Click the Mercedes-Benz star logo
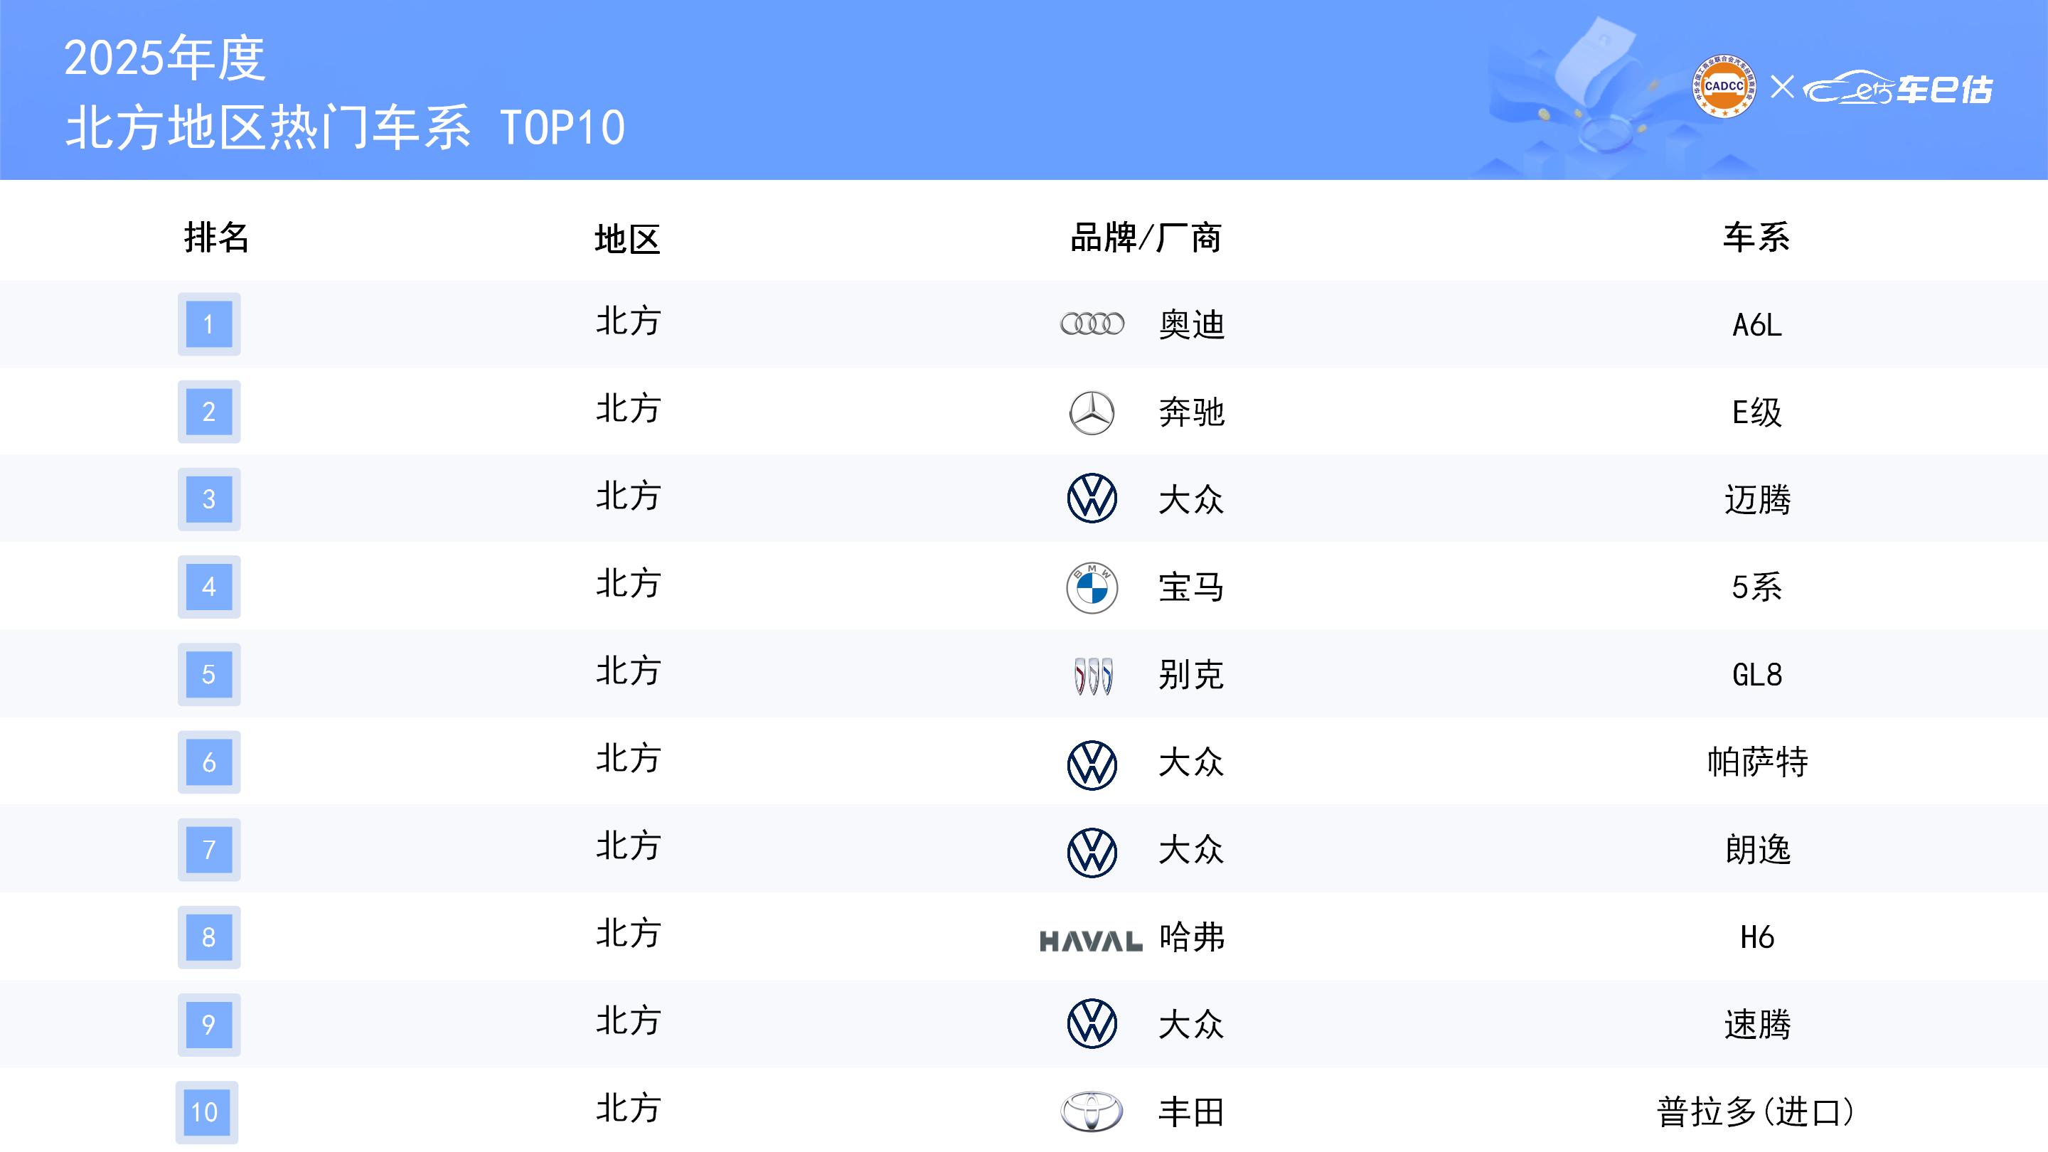 pos(1092,412)
